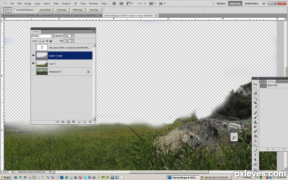This screenshot has height=180, width=288.
Task: Select the History Brush tool
Action: (x=255, y=127)
